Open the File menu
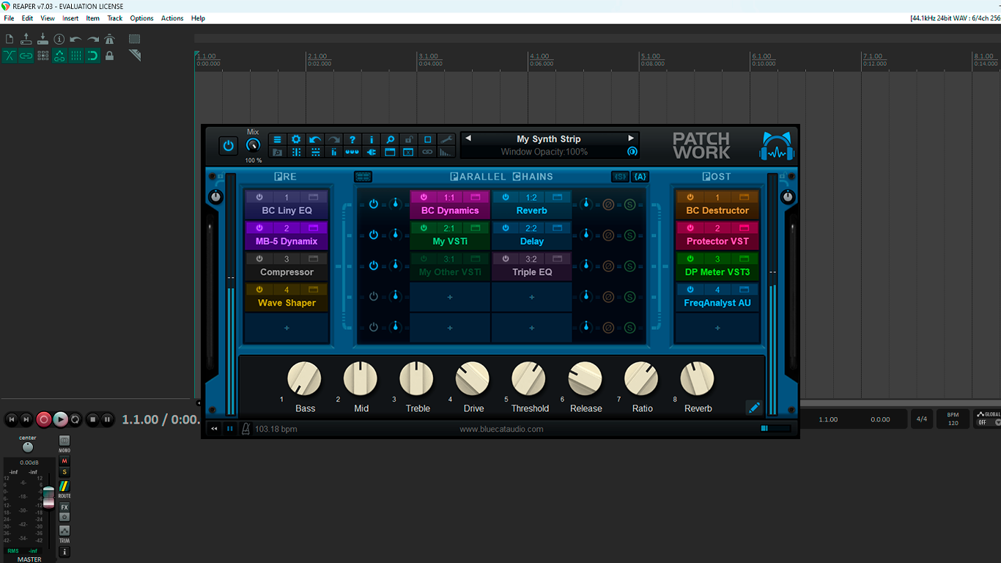The image size is (1001, 563). (9, 18)
